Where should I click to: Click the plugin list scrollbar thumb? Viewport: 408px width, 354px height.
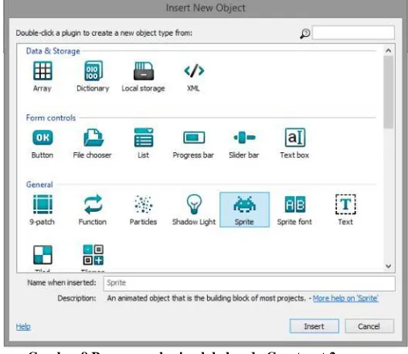tap(389, 92)
